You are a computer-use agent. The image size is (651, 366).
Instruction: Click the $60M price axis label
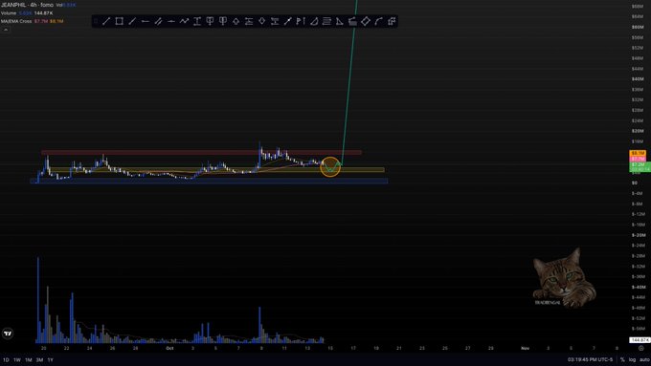pyautogui.click(x=638, y=27)
